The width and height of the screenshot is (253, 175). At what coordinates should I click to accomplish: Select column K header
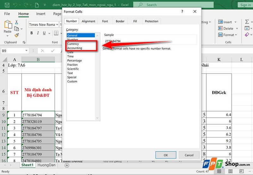click(219, 60)
